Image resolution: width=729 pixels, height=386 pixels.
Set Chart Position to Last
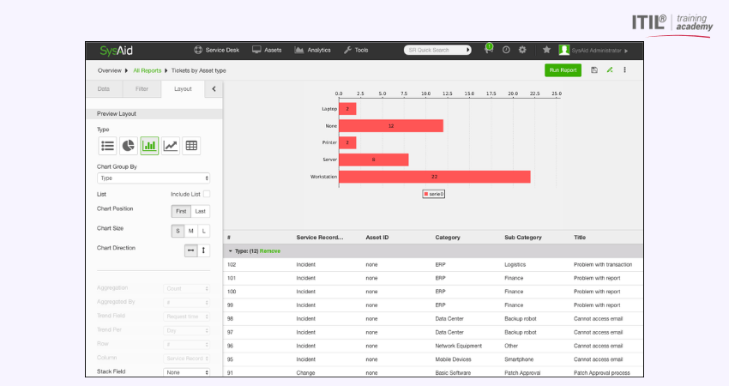(x=201, y=211)
